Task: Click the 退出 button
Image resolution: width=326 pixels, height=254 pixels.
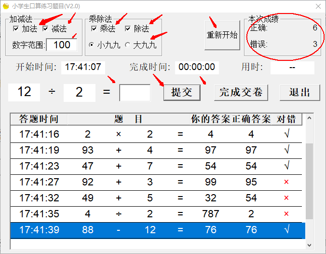Action: point(299,92)
